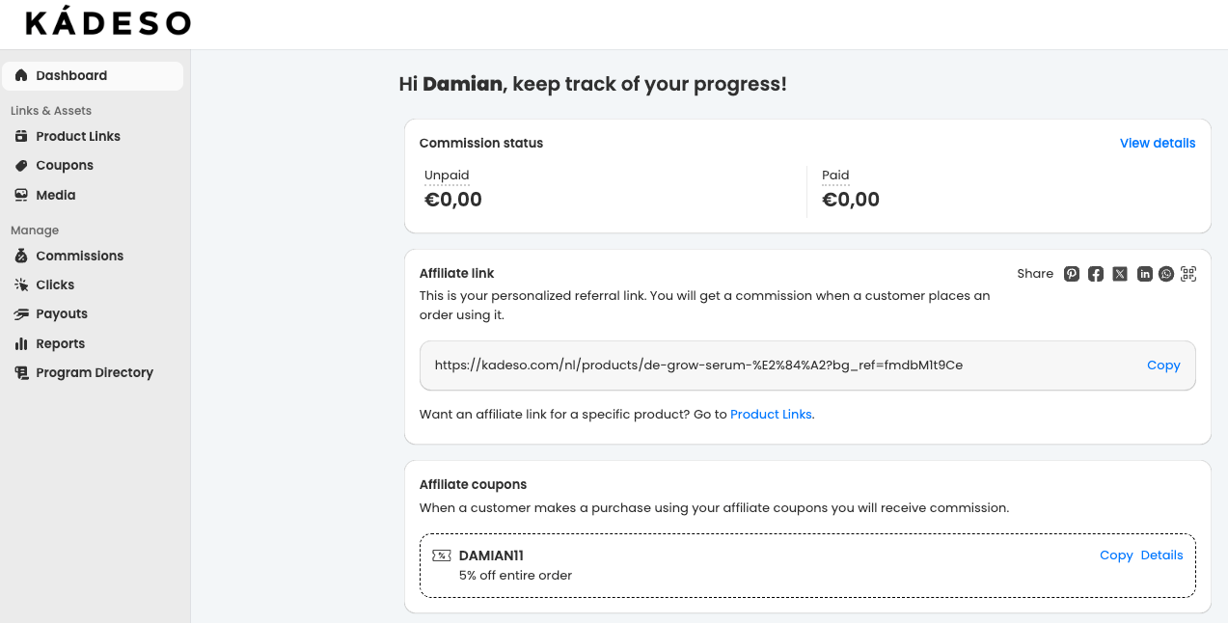Share affiliate link on Facebook
The width and height of the screenshot is (1228, 623).
tap(1096, 274)
